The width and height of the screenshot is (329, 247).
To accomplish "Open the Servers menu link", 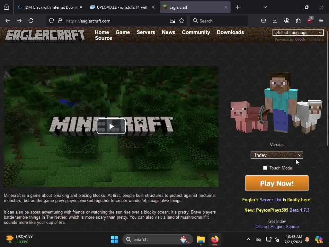I will (146, 32).
